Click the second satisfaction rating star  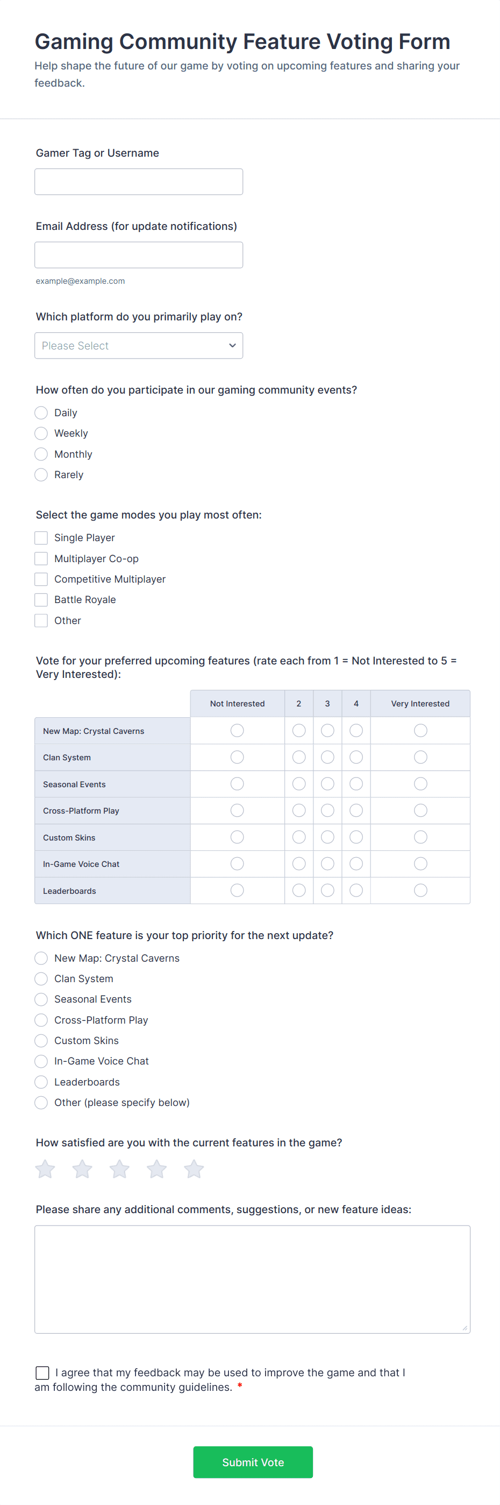tap(82, 1169)
